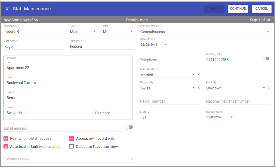
Task: Click the CONTINUE button
Action: point(238,9)
